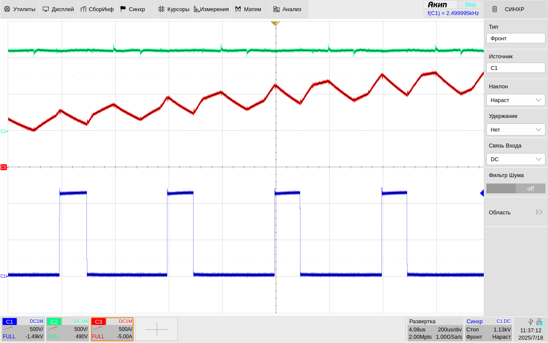Toggle acquisition with the Stop button
Viewport: 548px width, 343px height.
pyautogui.click(x=470, y=4)
